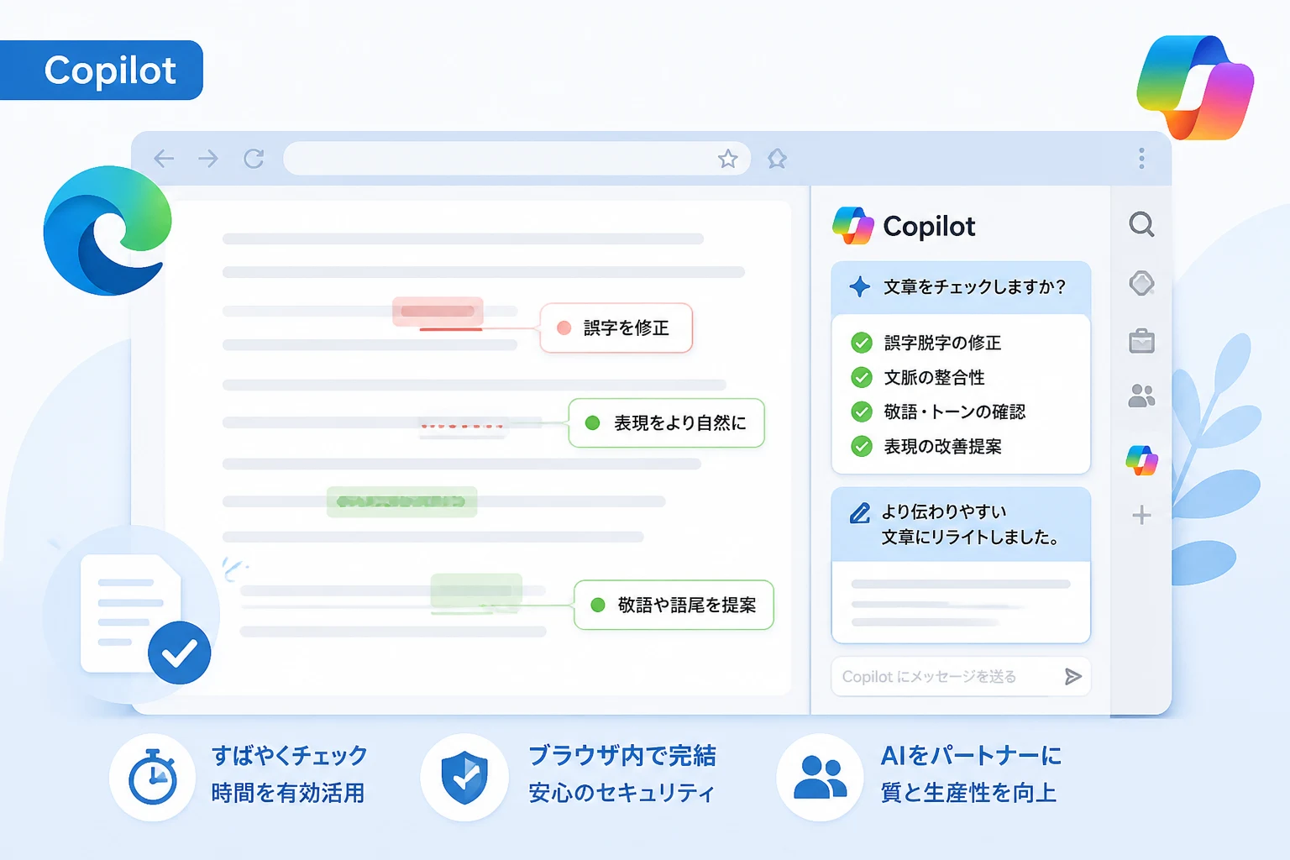Toggle the 誤字脱字の修正 check
Viewport: 1290px width, 860px height.
862,343
